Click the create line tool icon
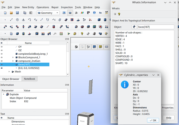179x125 pixels. 11,20
